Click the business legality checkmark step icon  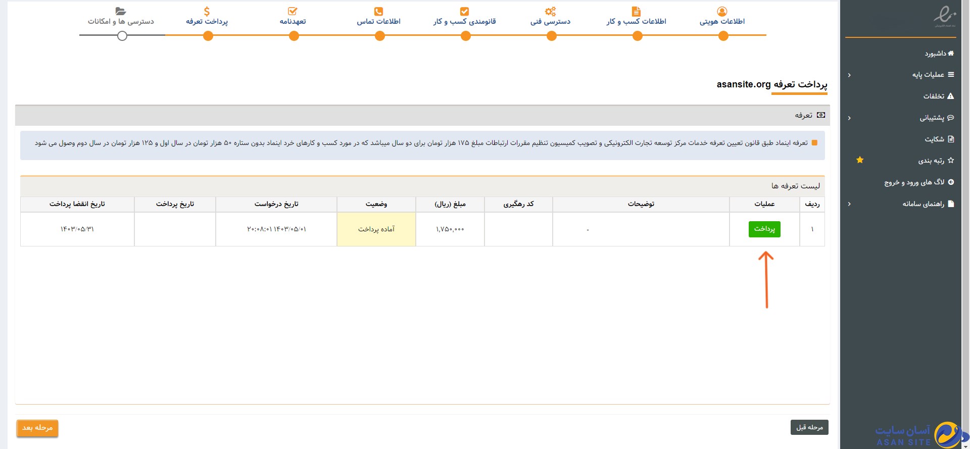pos(464,11)
